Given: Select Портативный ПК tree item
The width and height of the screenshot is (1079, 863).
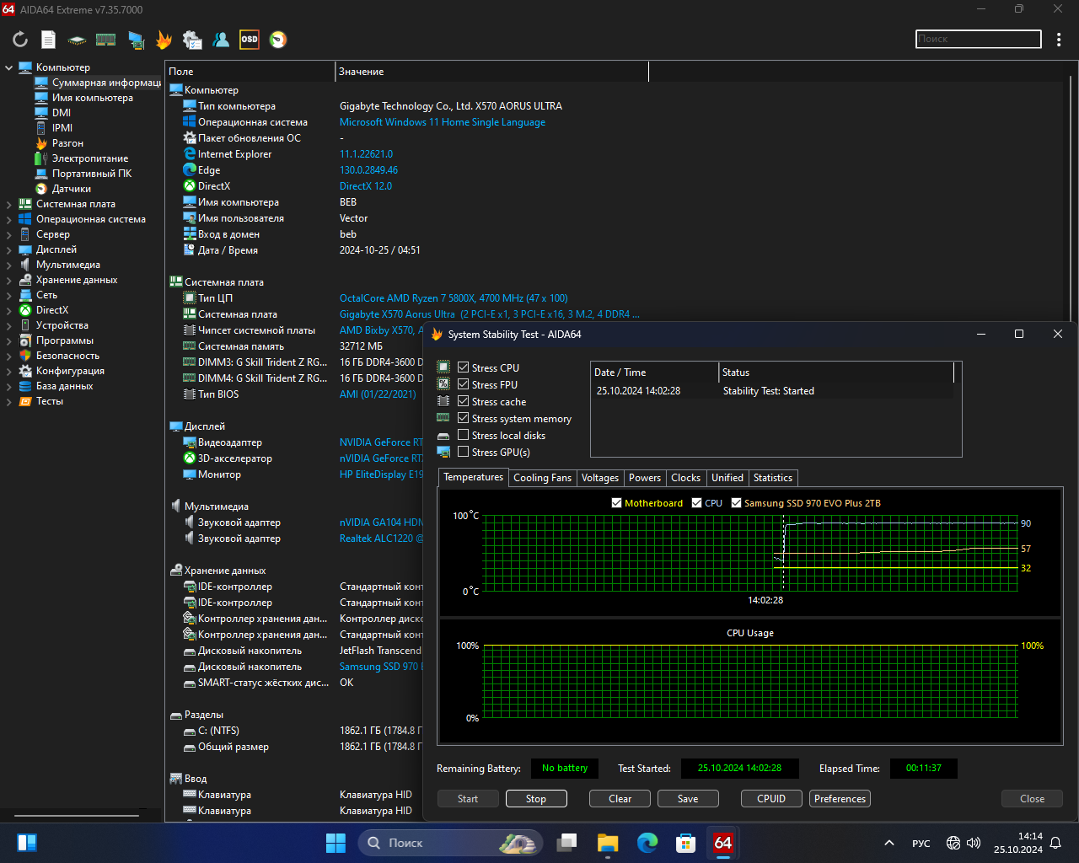Looking at the screenshot, I should pyautogui.click(x=92, y=174).
